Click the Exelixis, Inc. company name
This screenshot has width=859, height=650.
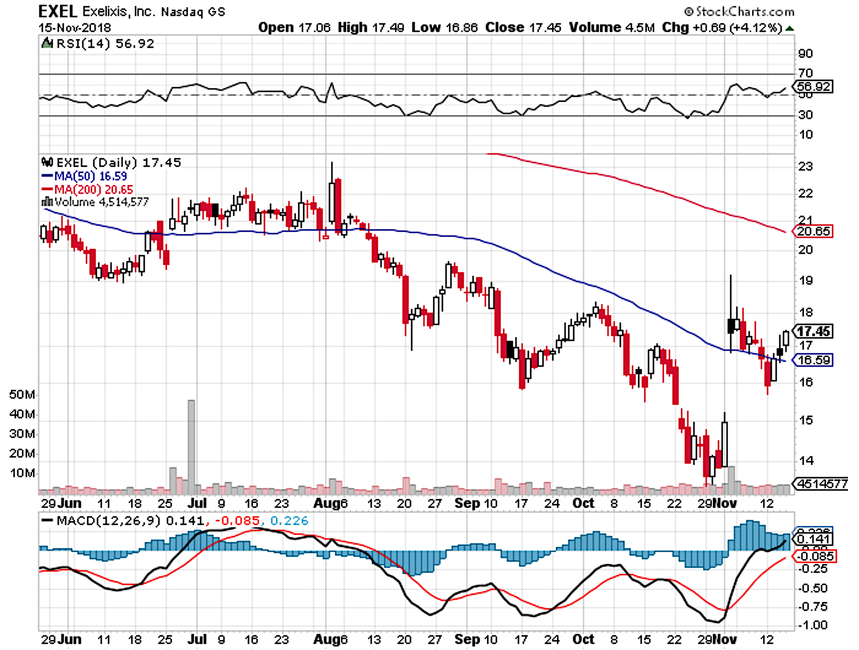pyautogui.click(x=118, y=12)
